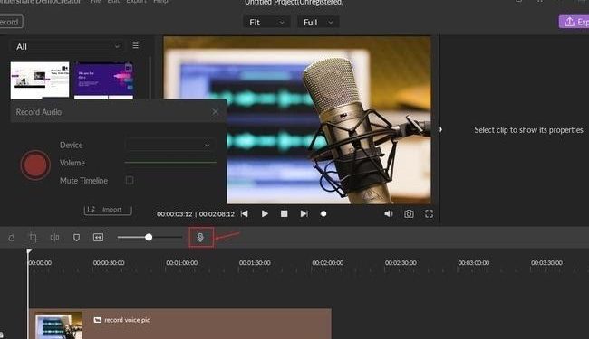589x339 pixels.
Task: Click the 00:02:00:00 mark on the ruler
Action: [x=327, y=263]
